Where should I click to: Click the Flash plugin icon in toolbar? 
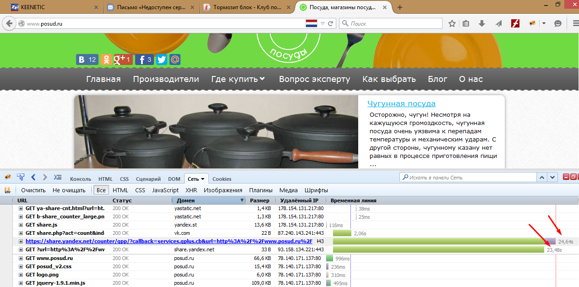tap(515, 23)
